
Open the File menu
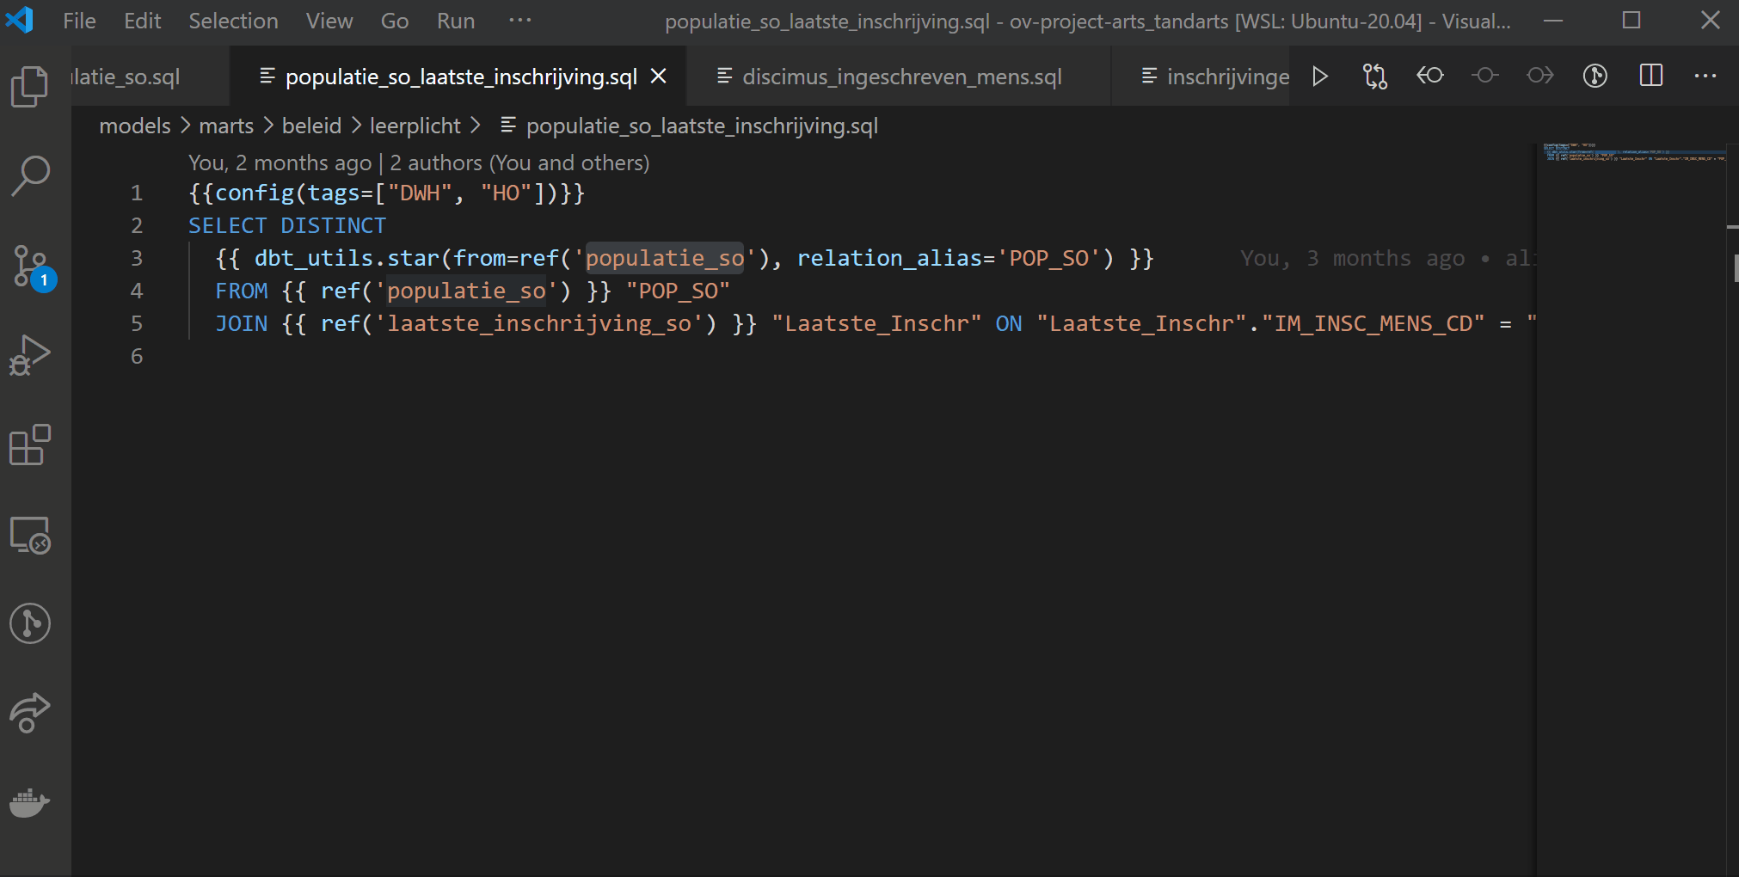pyautogui.click(x=79, y=21)
